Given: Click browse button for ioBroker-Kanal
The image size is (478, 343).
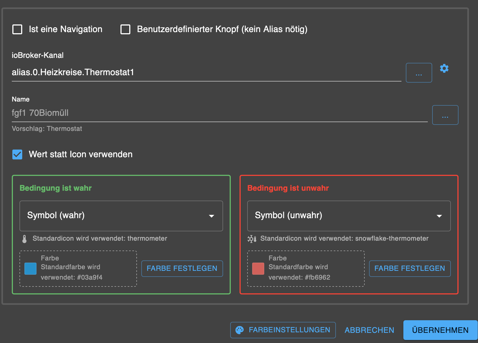Looking at the screenshot, I should pyautogui.click(x=419, y=73).
